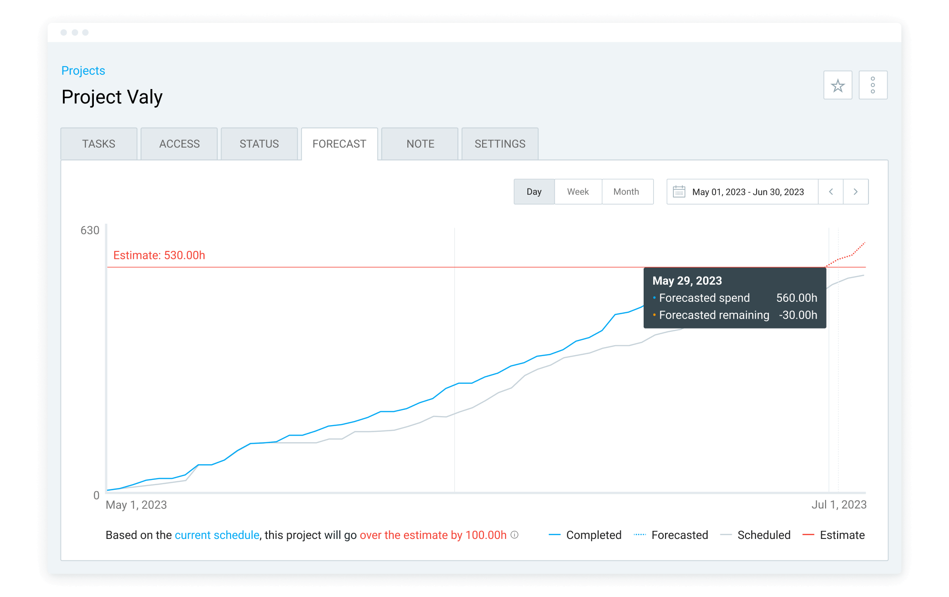Click the red Estimate 530.00h line label
Image resolution: width=949 pixels, height=597 pixels.
[159, 255]
